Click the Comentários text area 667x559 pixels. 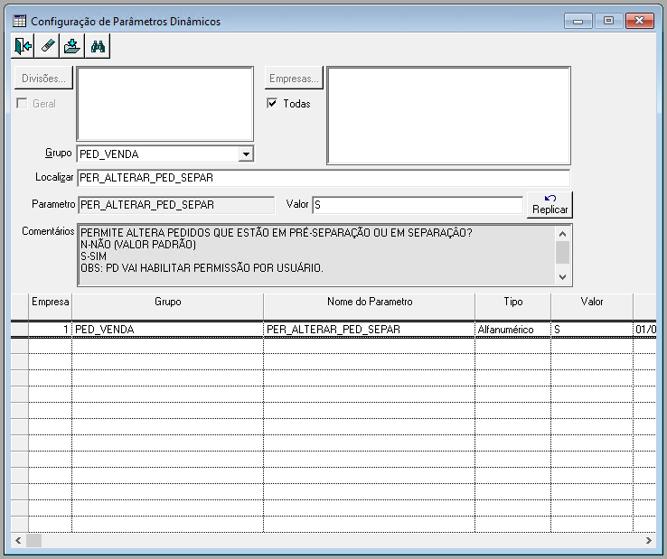pos(316,255)
